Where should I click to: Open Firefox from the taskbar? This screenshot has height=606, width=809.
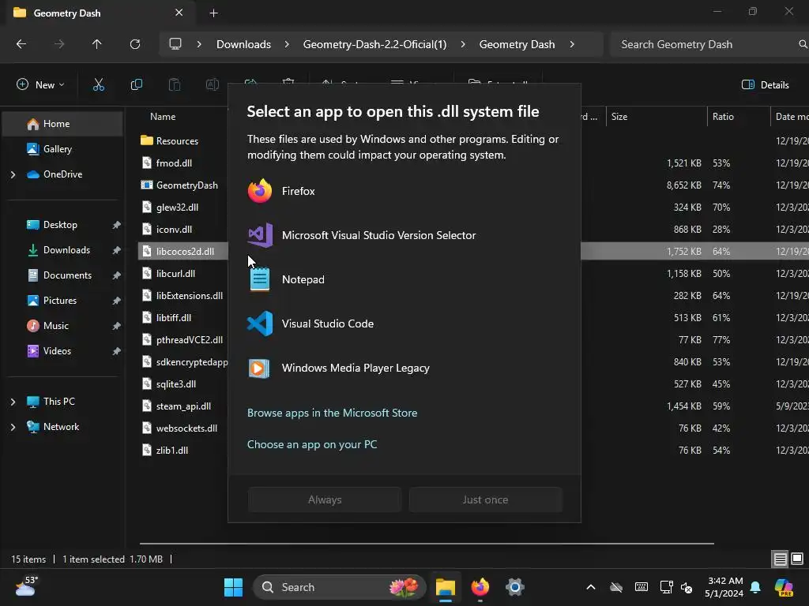click(x=480, y=587)
